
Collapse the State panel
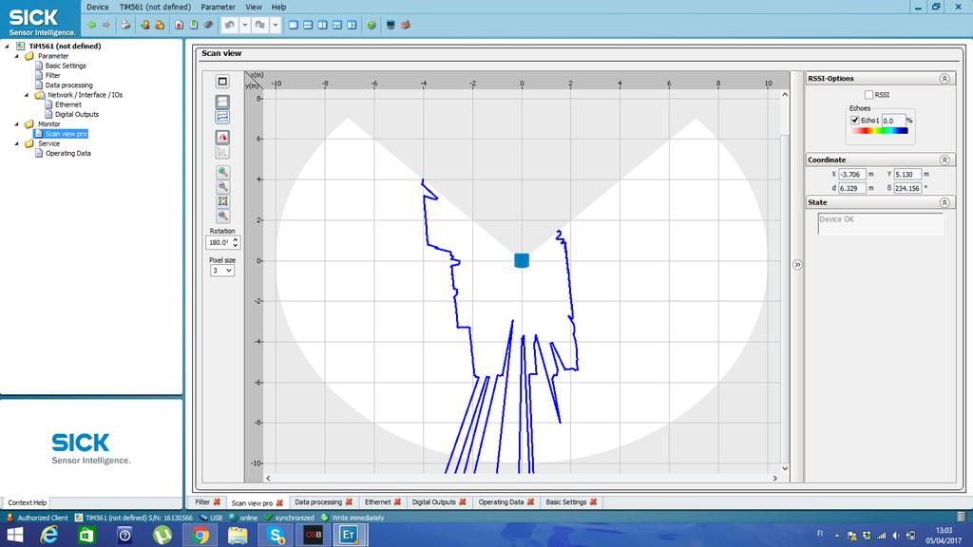click(944, 203)
